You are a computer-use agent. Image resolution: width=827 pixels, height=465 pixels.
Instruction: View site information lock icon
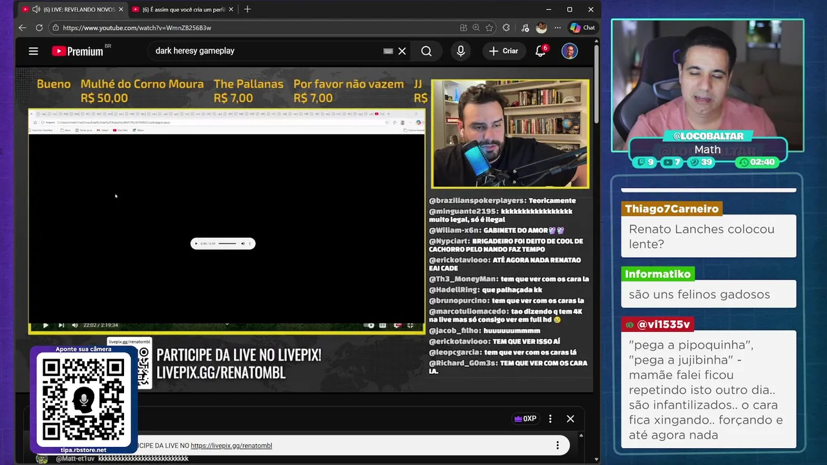56,28
